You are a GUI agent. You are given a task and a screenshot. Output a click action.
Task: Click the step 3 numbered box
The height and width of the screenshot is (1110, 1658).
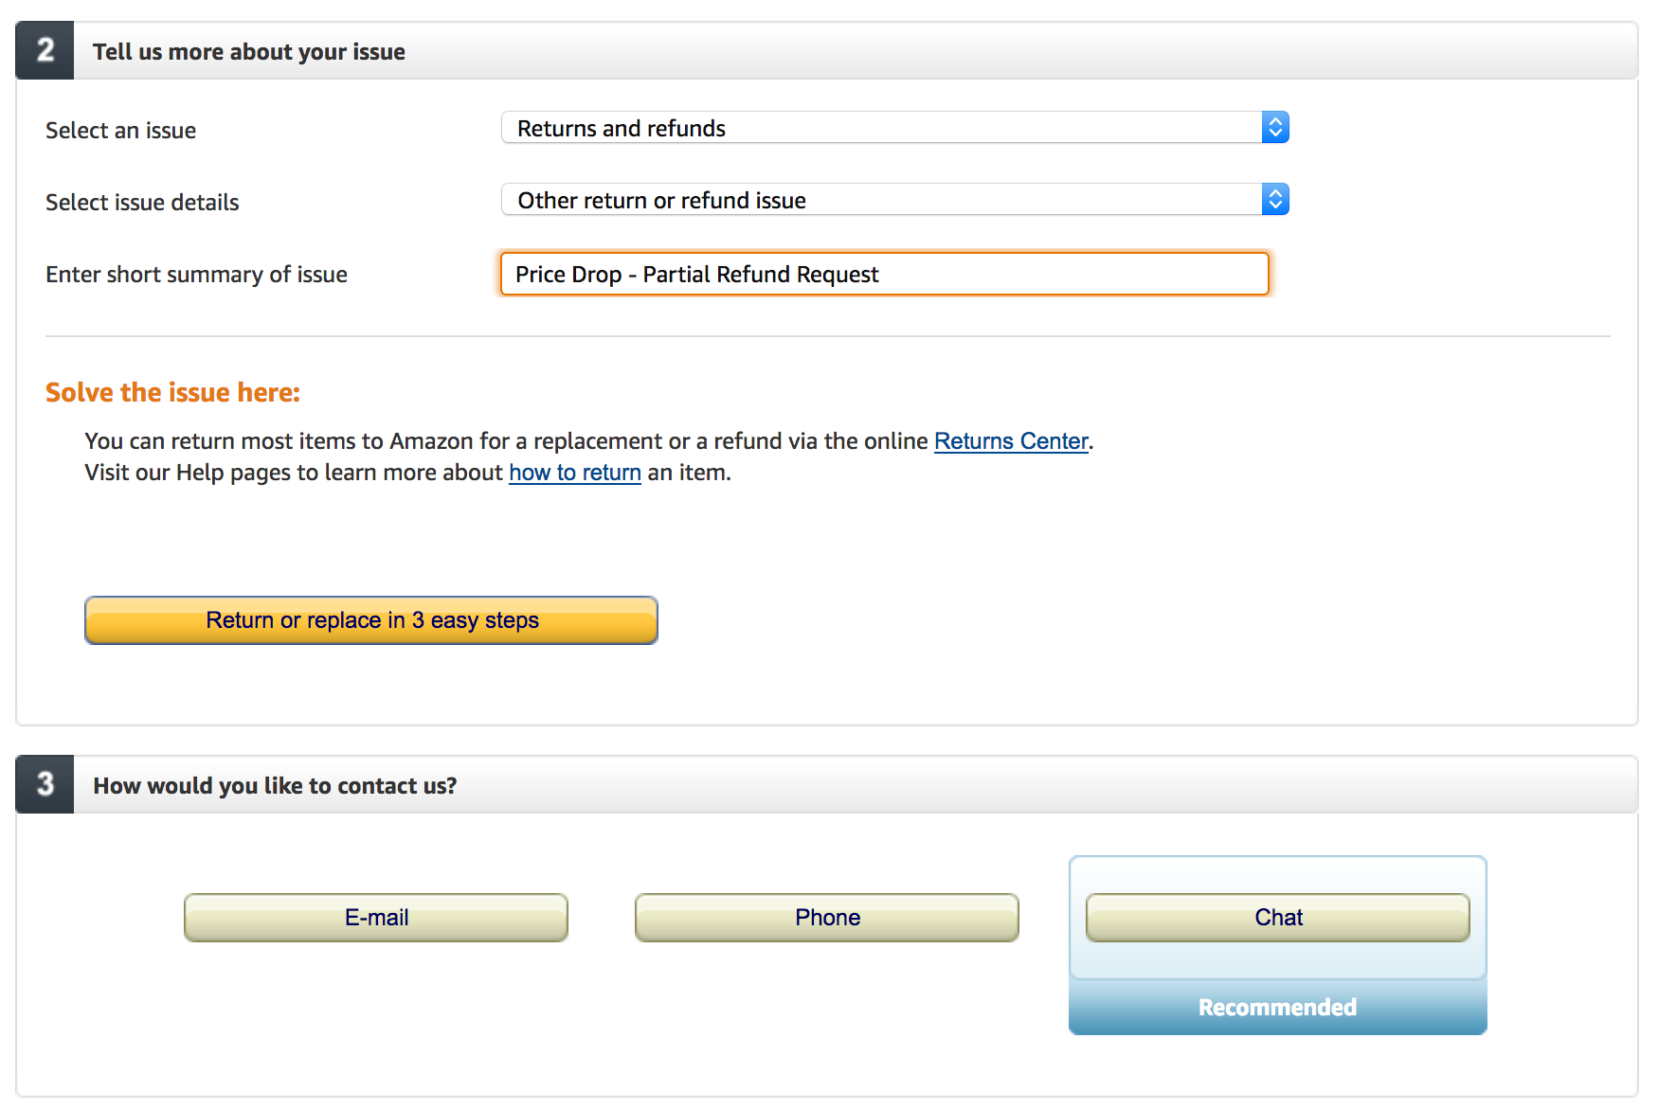point(44,784)
